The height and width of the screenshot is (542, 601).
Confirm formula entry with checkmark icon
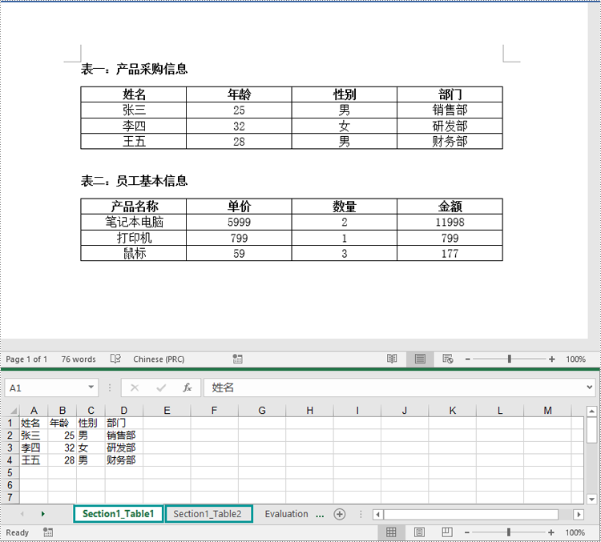(161, 388)
